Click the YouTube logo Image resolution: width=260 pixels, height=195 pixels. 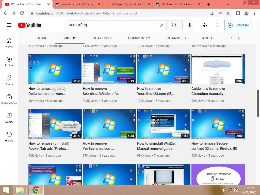pos(30,25)
